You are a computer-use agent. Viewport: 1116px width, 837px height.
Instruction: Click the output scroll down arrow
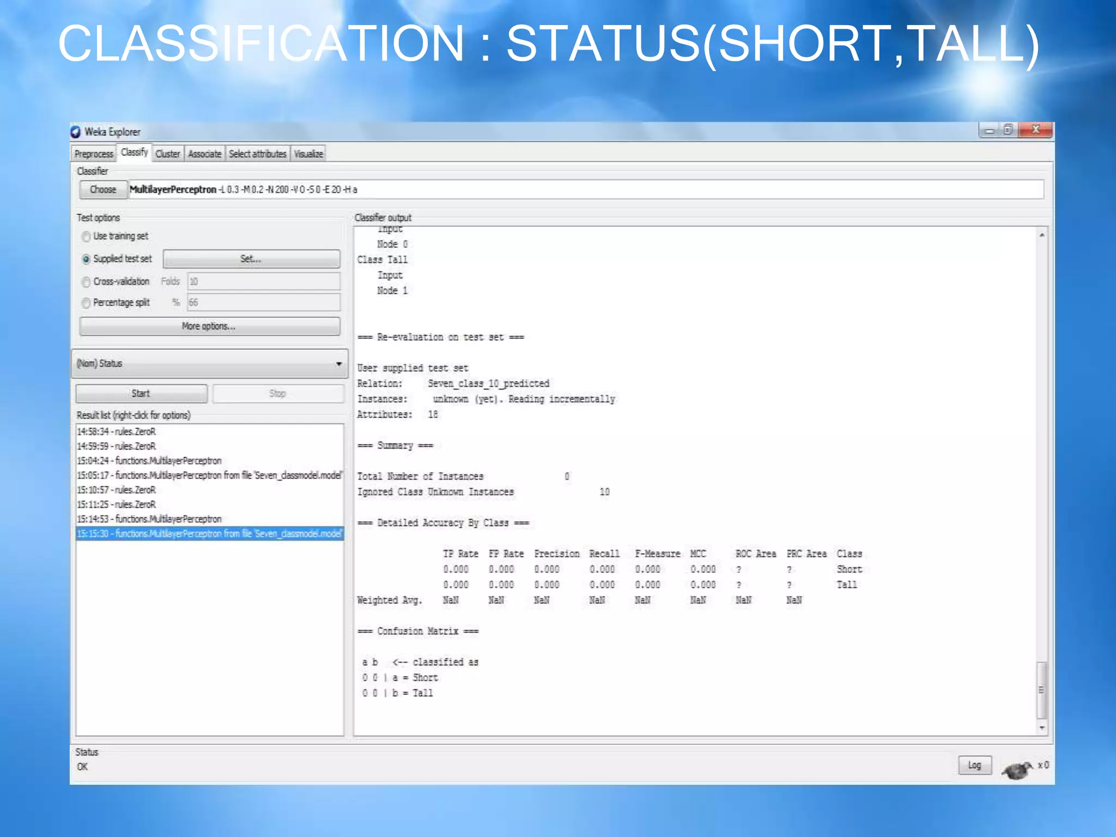(x=1041, y=728)
